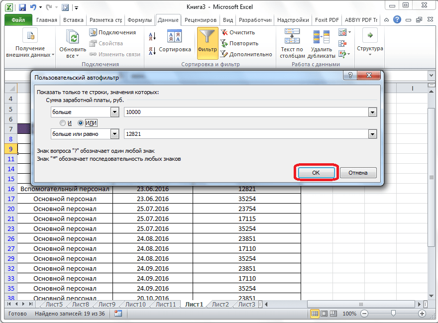Viewport: 438px width, 323px height.
Task: Click the Файл menu button
Action: point(18,20)
